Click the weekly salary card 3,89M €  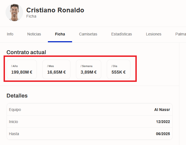pos(89,69)
